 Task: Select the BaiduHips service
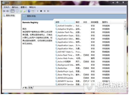(82, 68)
